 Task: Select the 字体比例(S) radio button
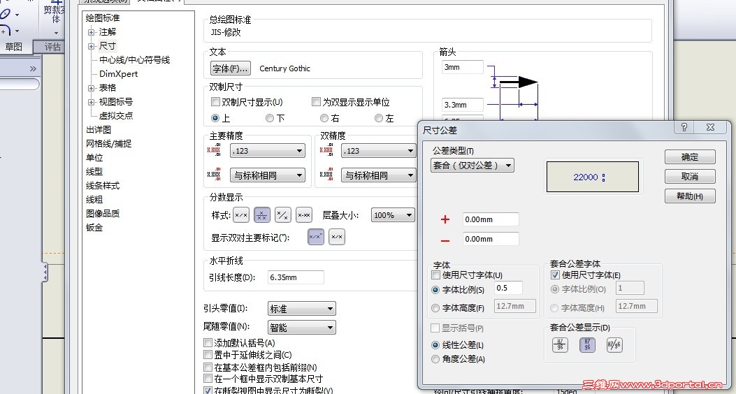point(435,291)
